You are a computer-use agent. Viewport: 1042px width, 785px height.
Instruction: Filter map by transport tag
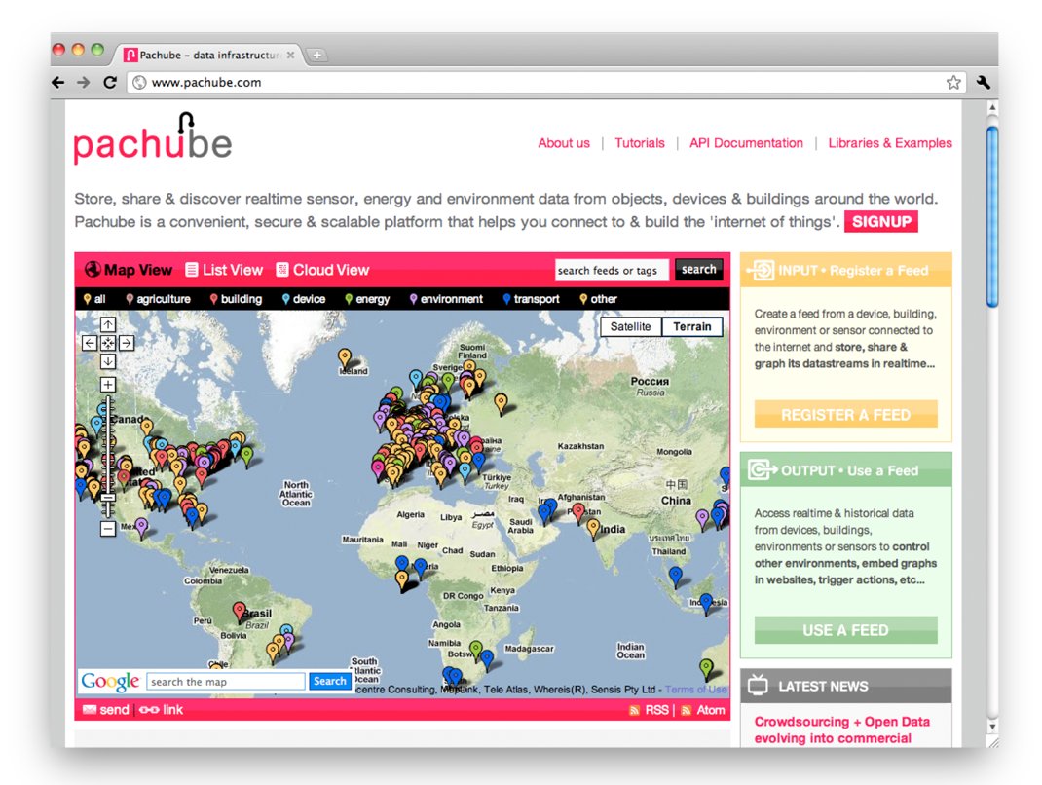pos(531,299)
